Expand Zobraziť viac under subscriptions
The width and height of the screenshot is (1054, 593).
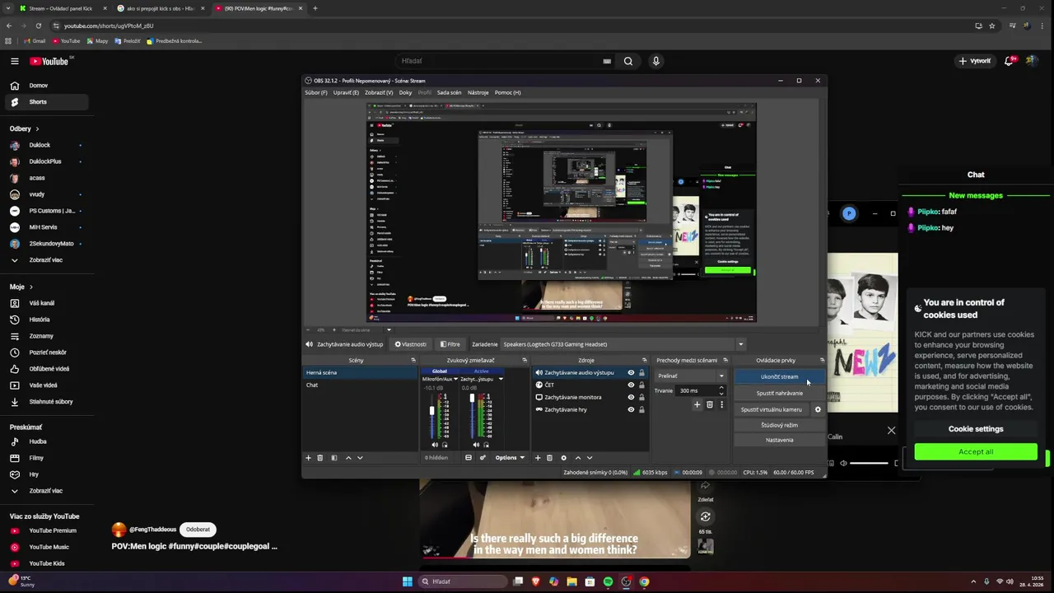pyautogui.click(x=47, y=260)
